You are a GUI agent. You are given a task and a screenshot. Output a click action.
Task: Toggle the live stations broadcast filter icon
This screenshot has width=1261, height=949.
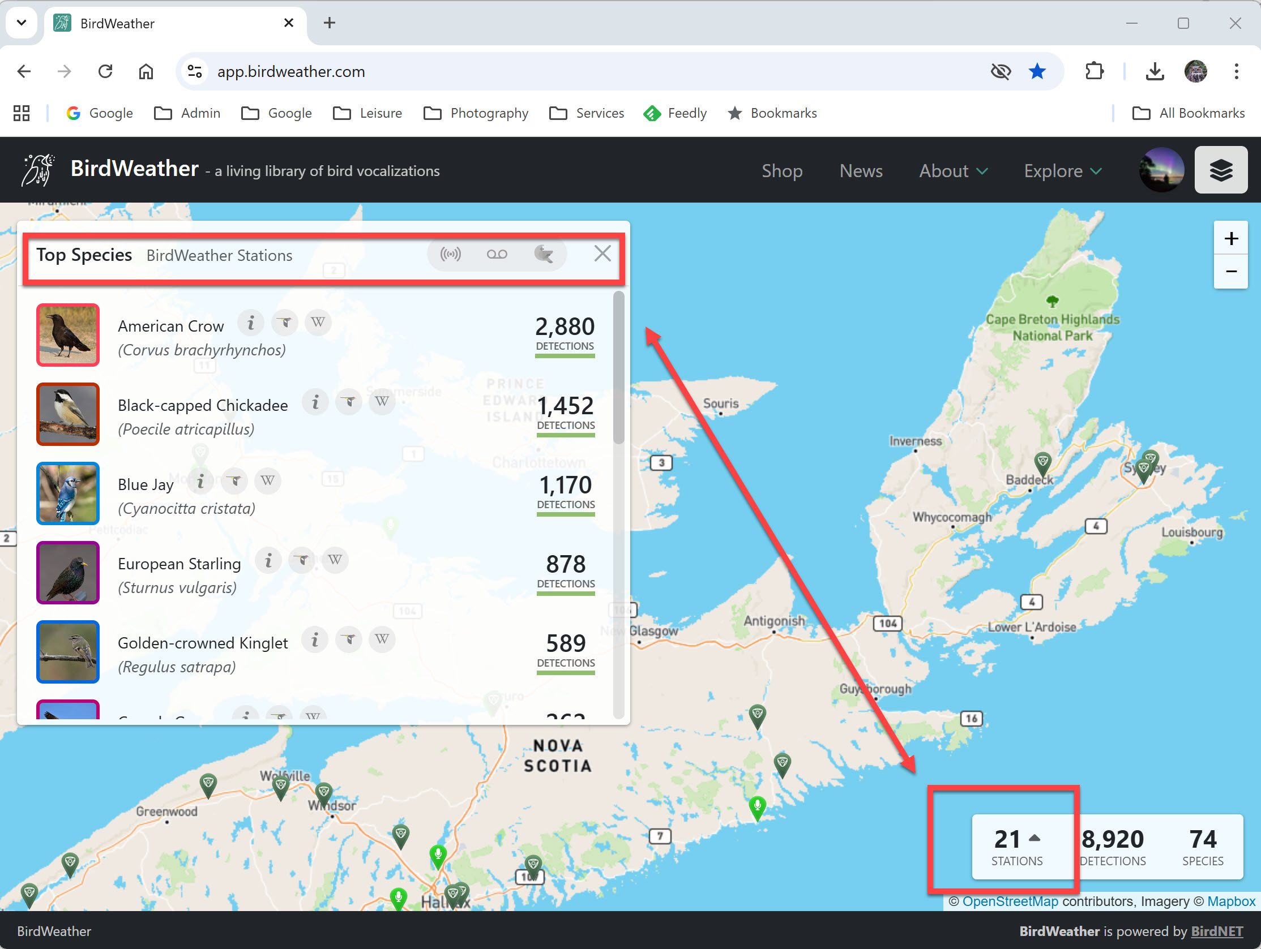[450, 254]
